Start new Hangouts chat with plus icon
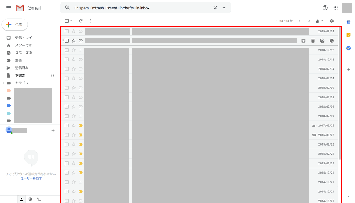The width and height of the screenshot is (355, 203). [53, 130]
